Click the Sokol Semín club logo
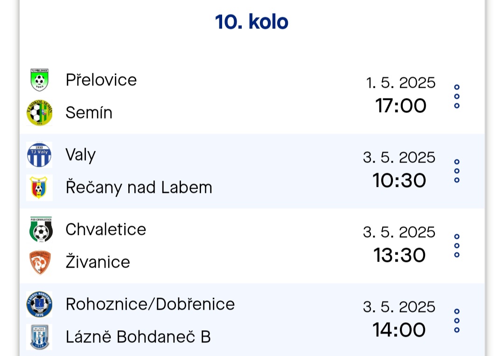The image size is (504, 356). (39, 113)
